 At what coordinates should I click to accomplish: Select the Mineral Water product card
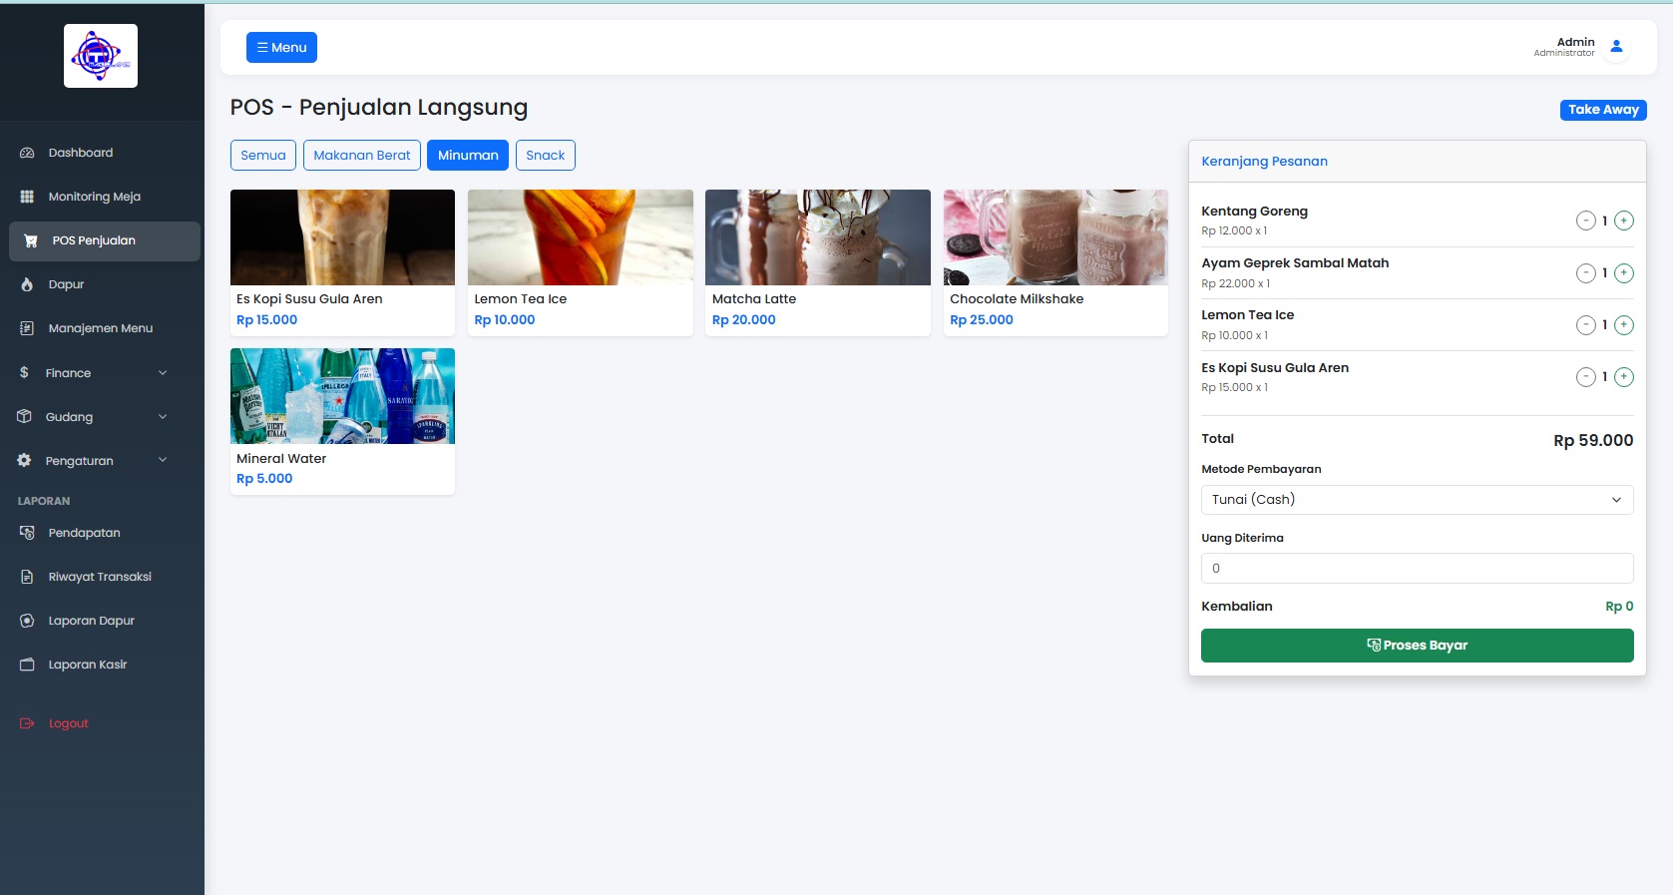pyautogui.click(x=342, y=421)
